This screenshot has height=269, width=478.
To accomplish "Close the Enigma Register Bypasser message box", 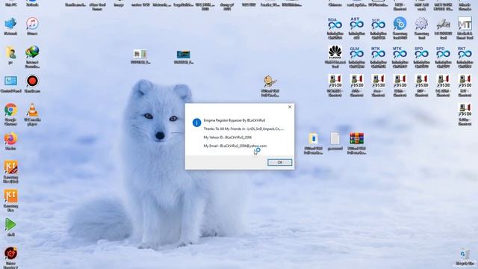I will 290,107.
